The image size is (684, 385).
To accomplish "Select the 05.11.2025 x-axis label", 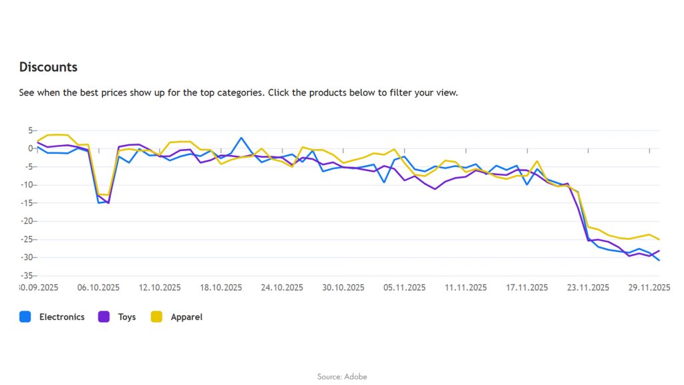I will tap(404, 287).
